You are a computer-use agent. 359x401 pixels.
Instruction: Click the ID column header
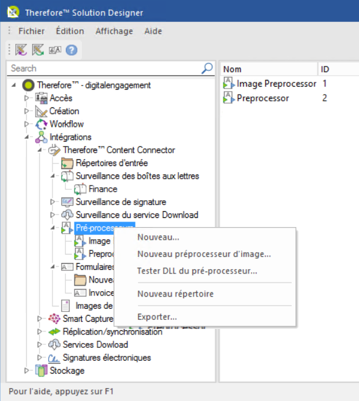click(x=338, y=69)
